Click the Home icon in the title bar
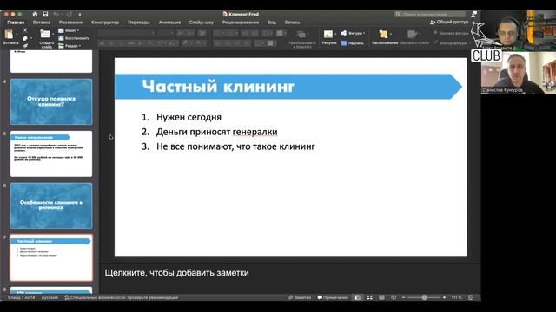Image resolution: width=556 pixels, height=312 pixels. pyautogui.click(x=35, y=14)
